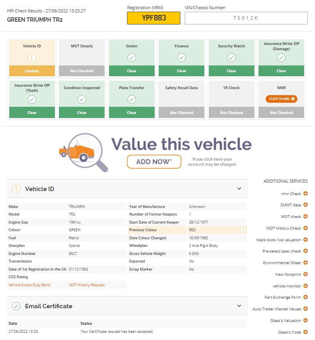
Task: Click the YPF883 registration plate field
Action: [x=153, y=18]
